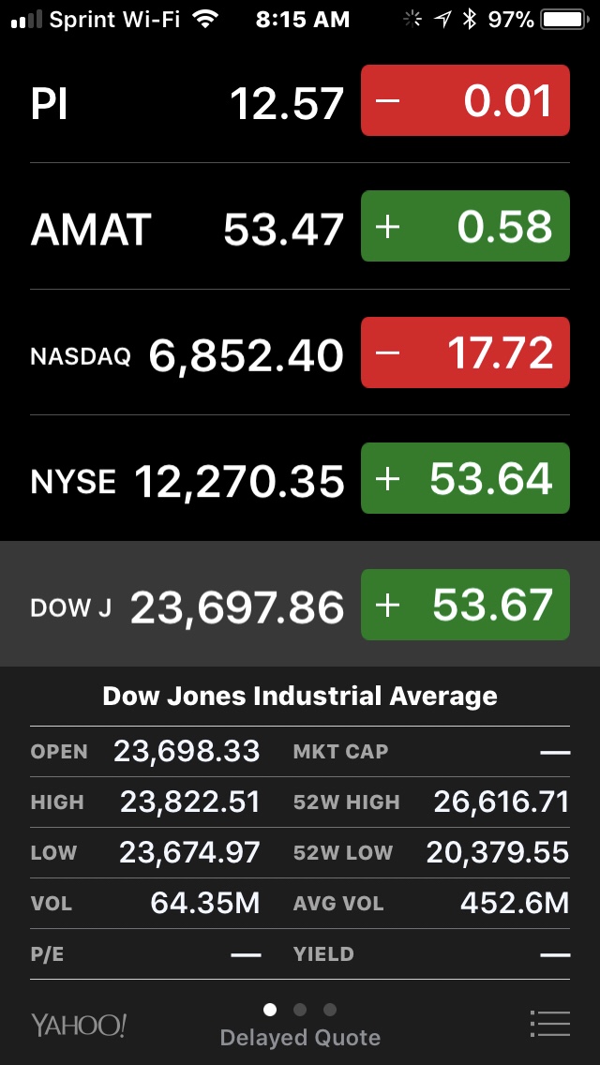The image size is (600, 1065).
Task: Toggle AMAT green change badge
Action: 465,227
